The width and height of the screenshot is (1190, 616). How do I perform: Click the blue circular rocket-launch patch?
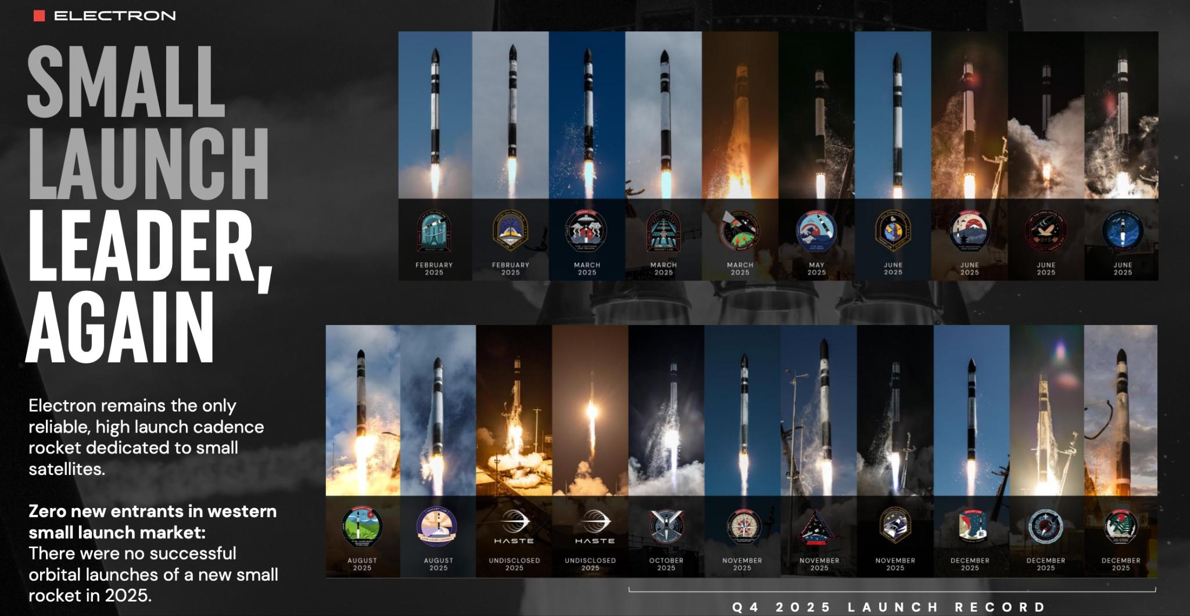1123,232
